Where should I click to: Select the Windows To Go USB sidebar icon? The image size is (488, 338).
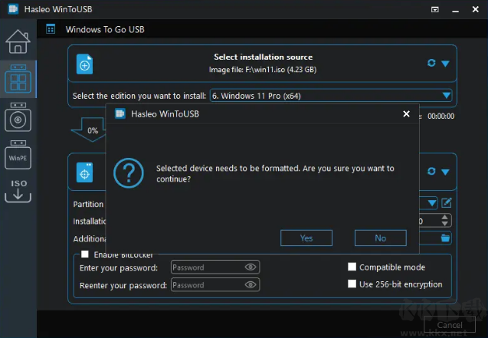18,79
